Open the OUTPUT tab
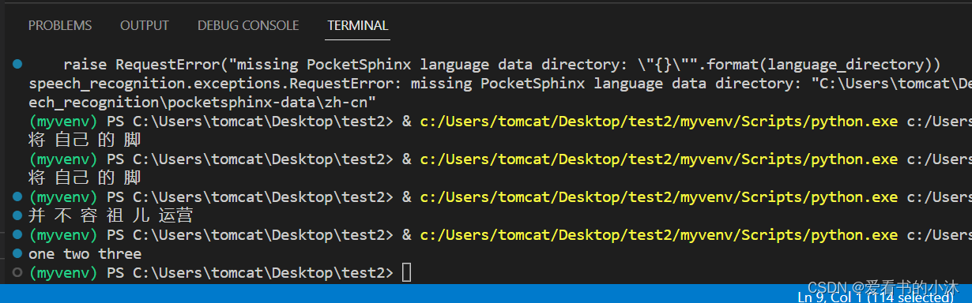Viewport: 972px width, 303px height. coord(145,26)
